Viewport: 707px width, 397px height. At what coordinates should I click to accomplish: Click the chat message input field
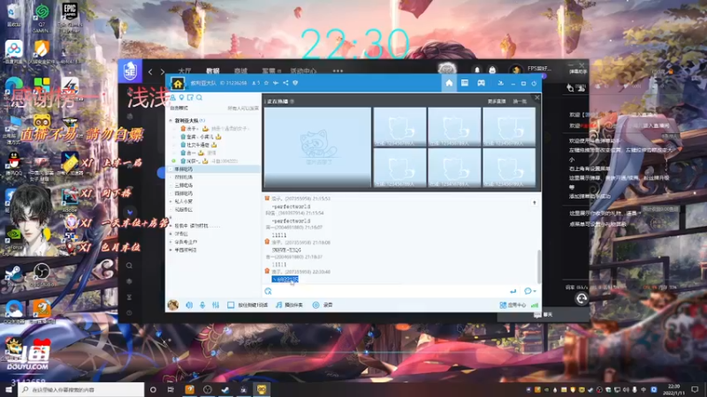pos(390,292)
